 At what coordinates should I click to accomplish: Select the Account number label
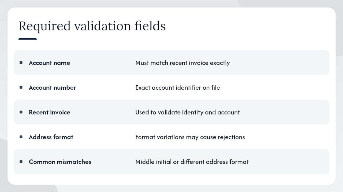click(52, 88)
